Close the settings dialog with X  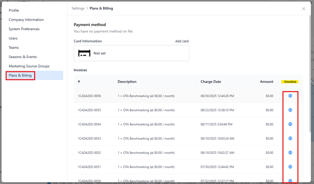click(x=304, y=9)
